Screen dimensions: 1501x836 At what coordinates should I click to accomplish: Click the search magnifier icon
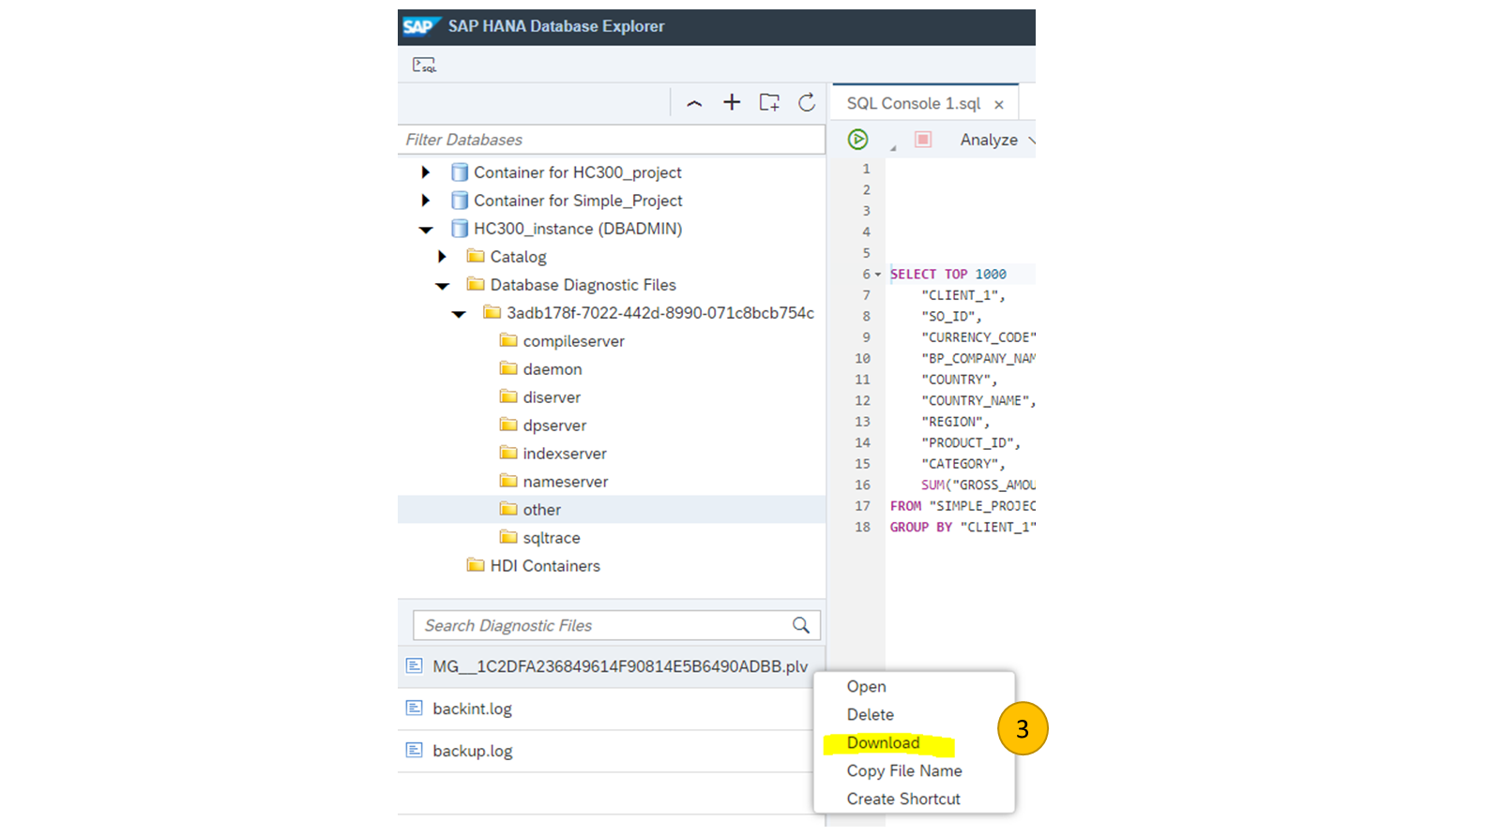coord(801,625)
